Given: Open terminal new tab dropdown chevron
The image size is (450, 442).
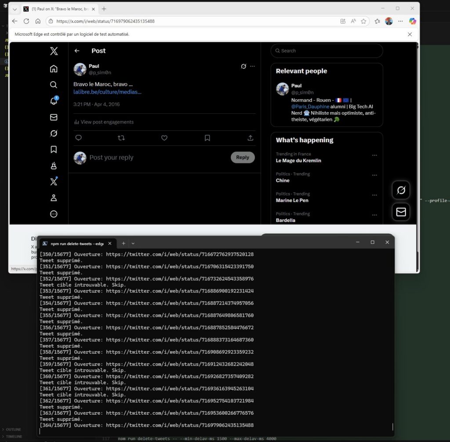Looking at the screenshot, I should click(133, 243).
